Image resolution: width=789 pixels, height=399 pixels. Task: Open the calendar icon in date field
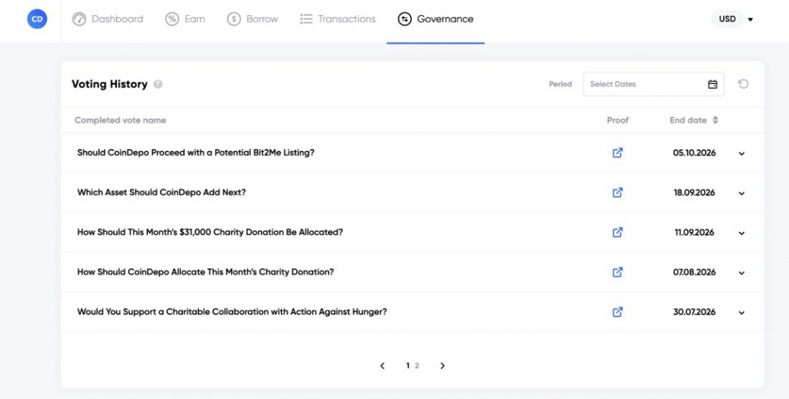point(712,84)
